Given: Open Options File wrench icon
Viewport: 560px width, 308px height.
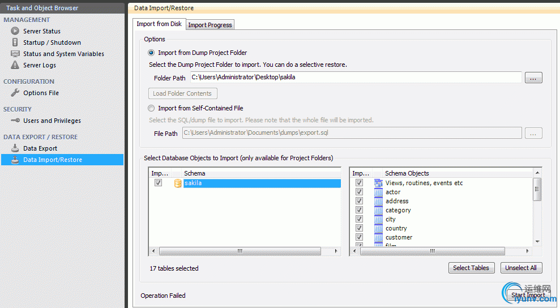Looking at the screenshot, I should tap(15, 93).
